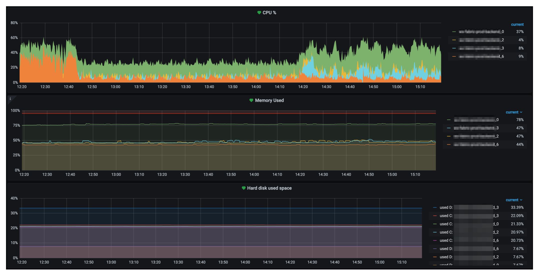
Task: Click the heart icon beside Hard disk used space
Action: (x=243, y=188)
